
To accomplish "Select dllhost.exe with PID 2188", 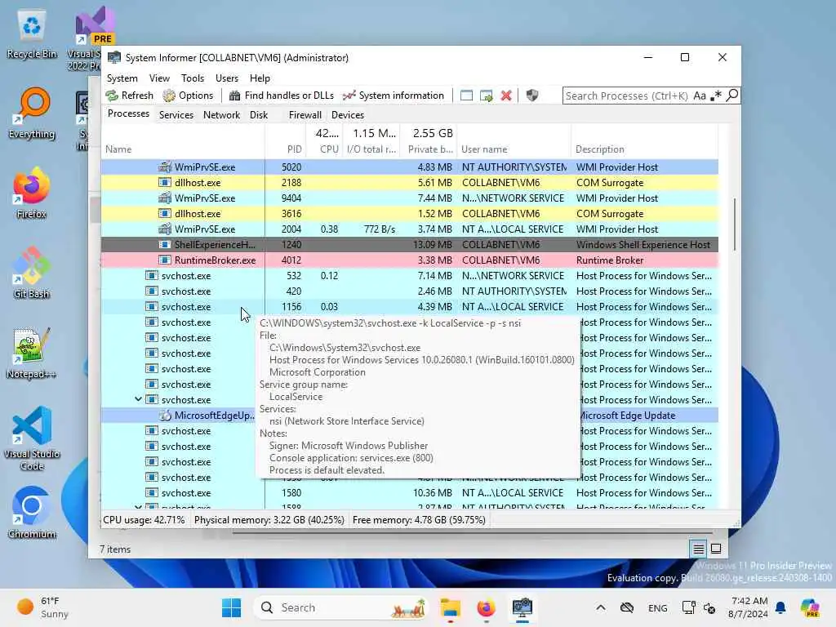I will (x=410, y=182).
